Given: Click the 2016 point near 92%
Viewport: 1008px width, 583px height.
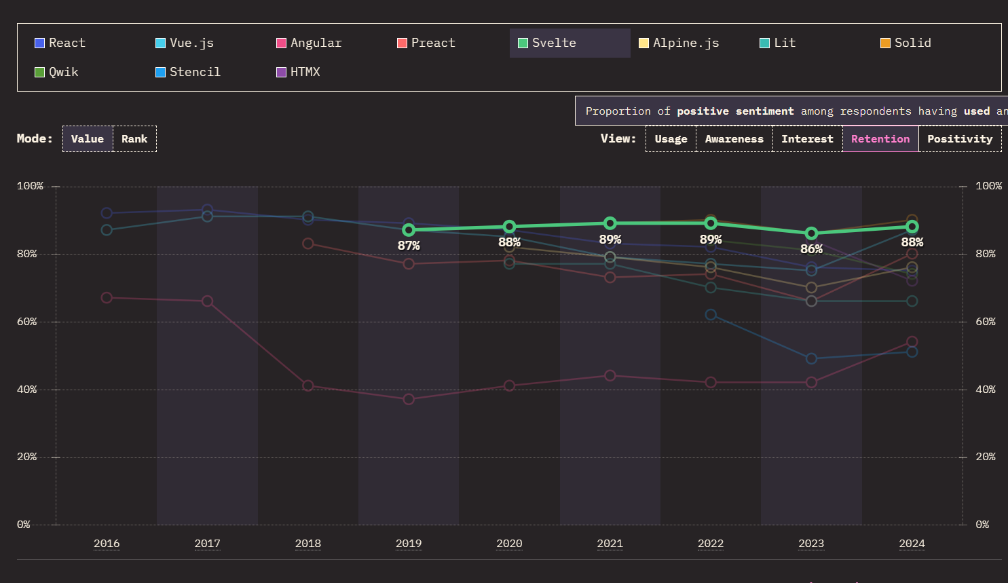Looking at the screenshot, I should [x=107, y=213].
